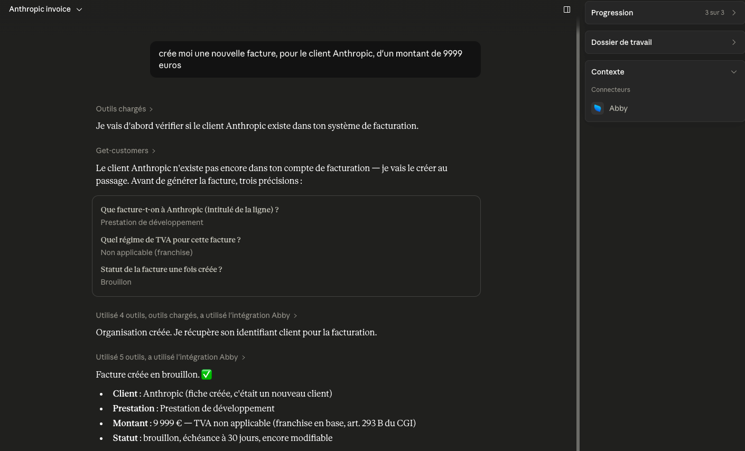Expand the Utilisé 5 outils step
745x451 pixels.
click(x=170, y=357)
